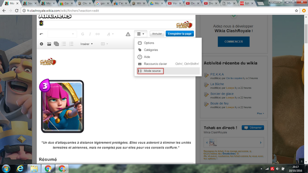The image size is (308, 173).
Task: Open Windows Start button
Action: pyautogui.click(x=6, y=169)
